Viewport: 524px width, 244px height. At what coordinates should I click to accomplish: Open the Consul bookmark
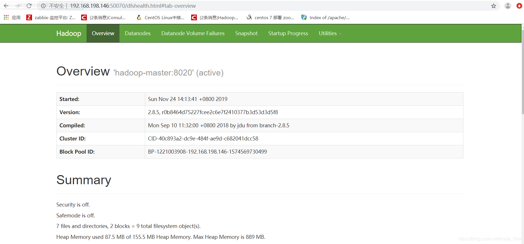[103, 17]
